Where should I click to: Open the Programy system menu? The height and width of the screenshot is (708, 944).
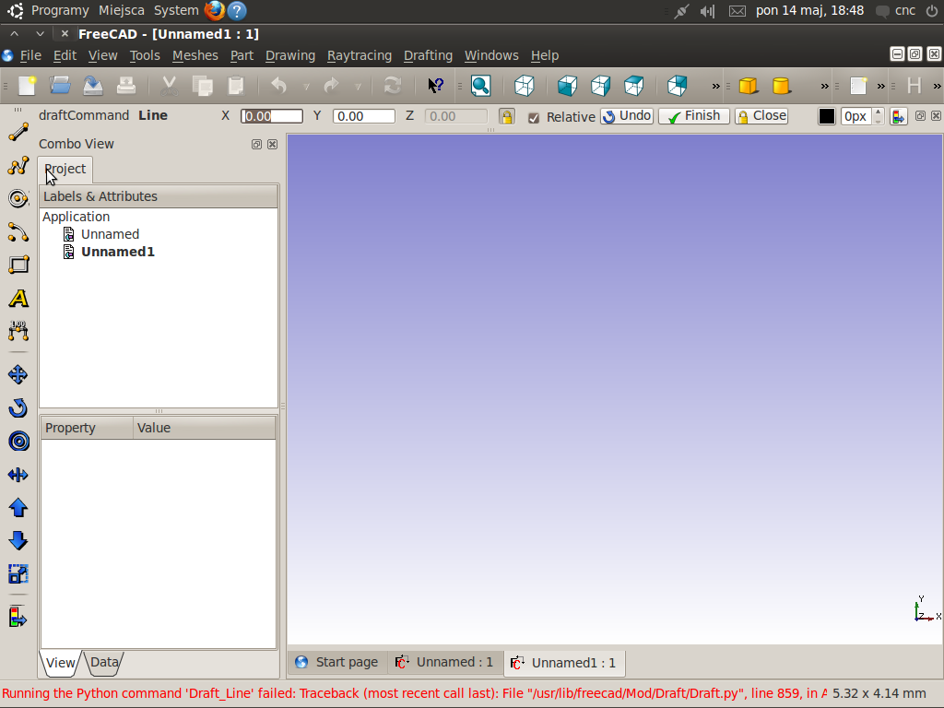click(x=60, y=10)
